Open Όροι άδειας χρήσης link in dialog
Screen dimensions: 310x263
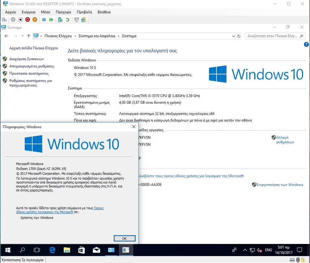[x=60, y=210]
